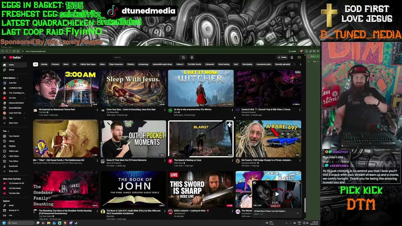Open more options for Snedeker Family Haunting video
The height and width of the screenshot is (226, 402).
coord(97,211)
